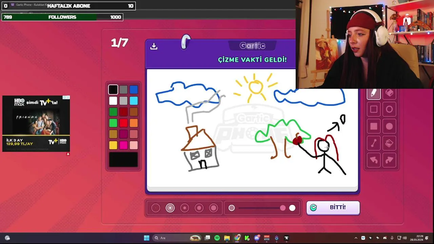This screenshot has height=244, width=434.
Task: Pick the blue color swatch
Action: pos(134,89)
